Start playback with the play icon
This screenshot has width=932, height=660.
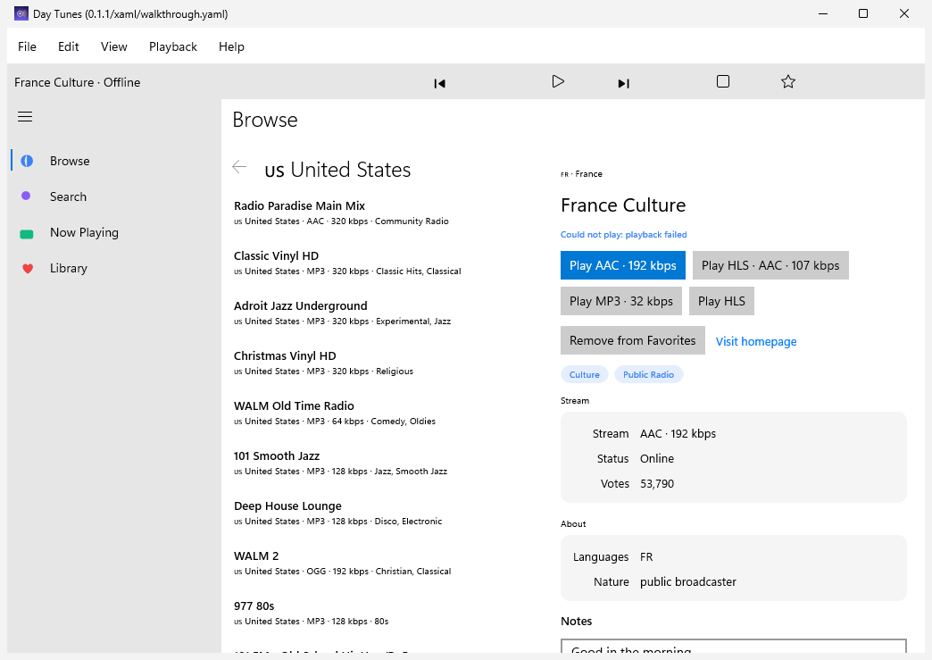point(558,81)
